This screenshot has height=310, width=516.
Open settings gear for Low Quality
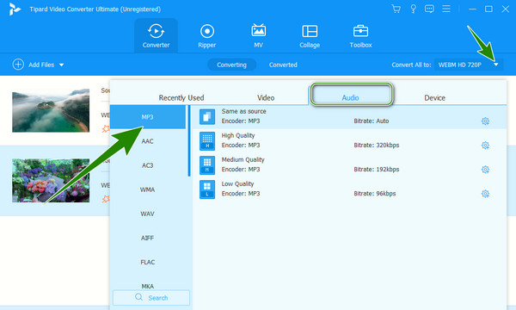485,194
